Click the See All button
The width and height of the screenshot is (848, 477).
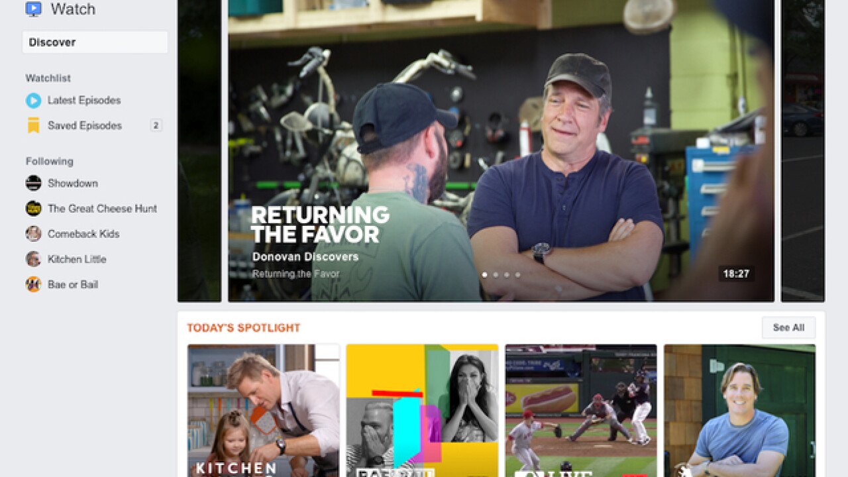(788, 328)
